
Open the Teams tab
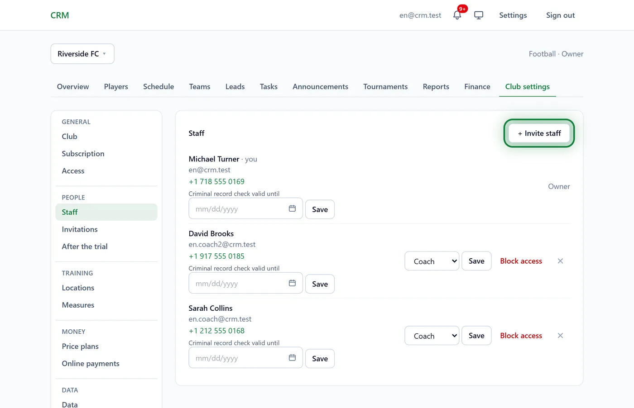(x=200, y=86)
